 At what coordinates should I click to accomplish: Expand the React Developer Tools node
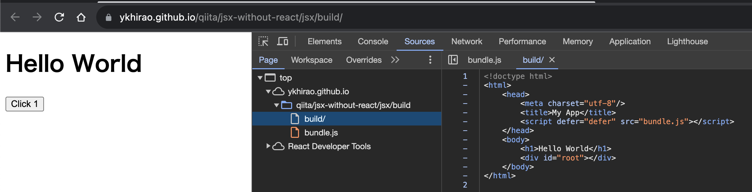[x=268, y=146]
